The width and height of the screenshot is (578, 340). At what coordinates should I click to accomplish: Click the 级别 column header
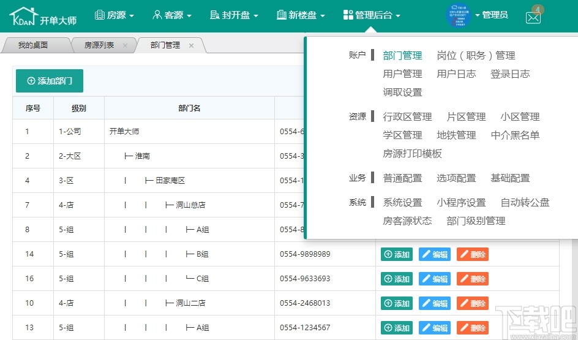click(x=79, y=108)
